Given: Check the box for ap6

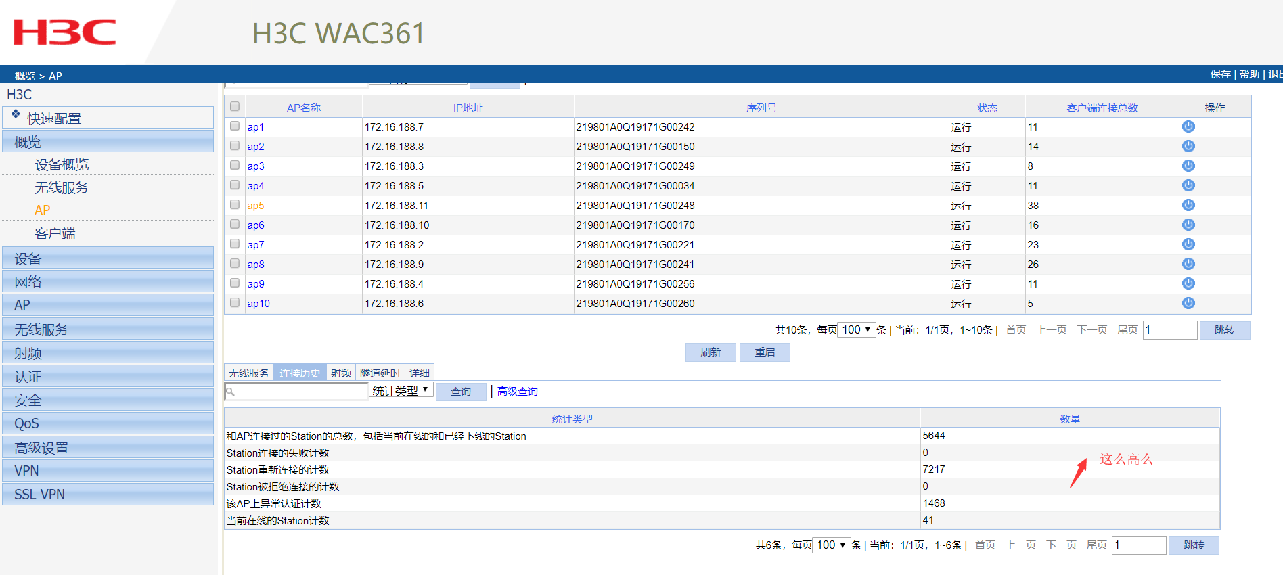Looking at the screenshot, I should pyautogui.click(x=235, y=224).
